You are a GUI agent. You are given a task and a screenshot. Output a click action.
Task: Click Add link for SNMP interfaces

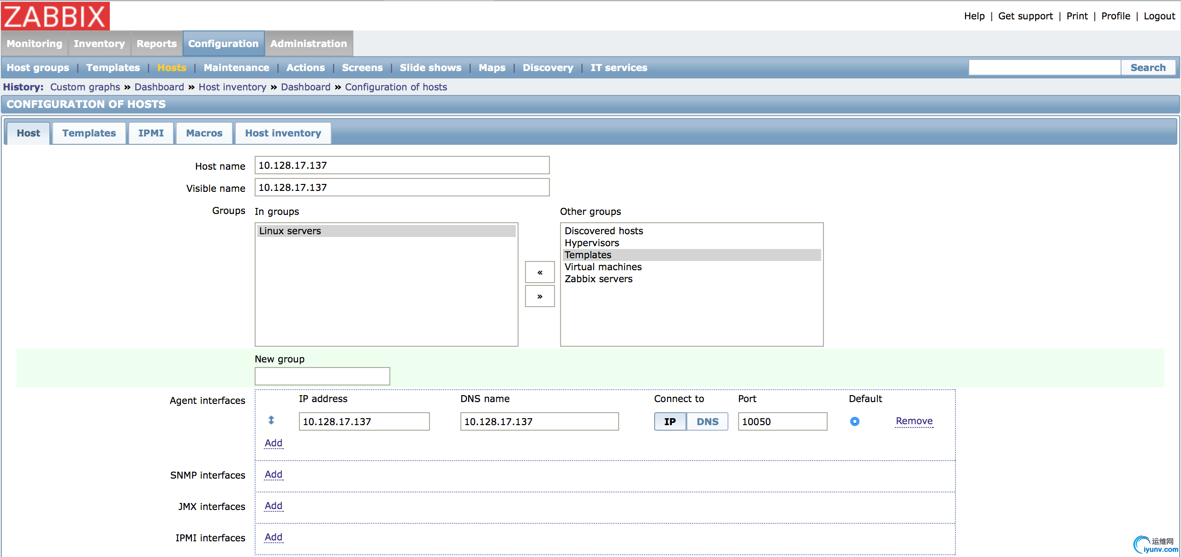(274, 474)
